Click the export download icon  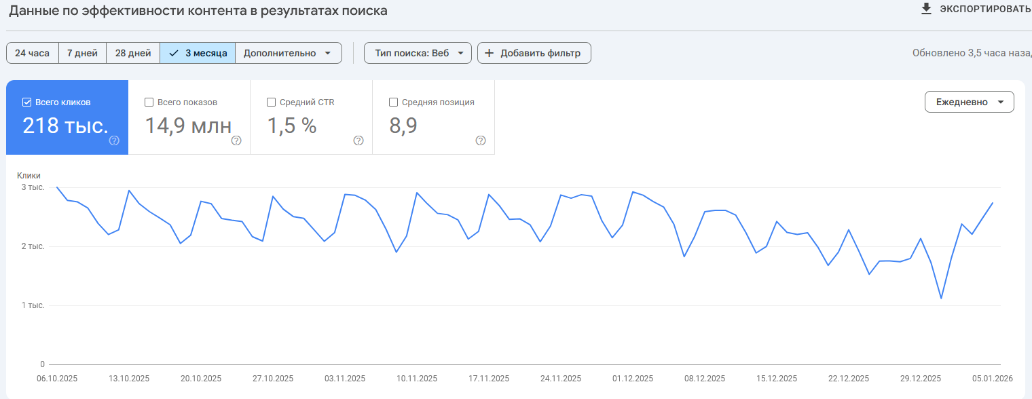click(925, 9)
